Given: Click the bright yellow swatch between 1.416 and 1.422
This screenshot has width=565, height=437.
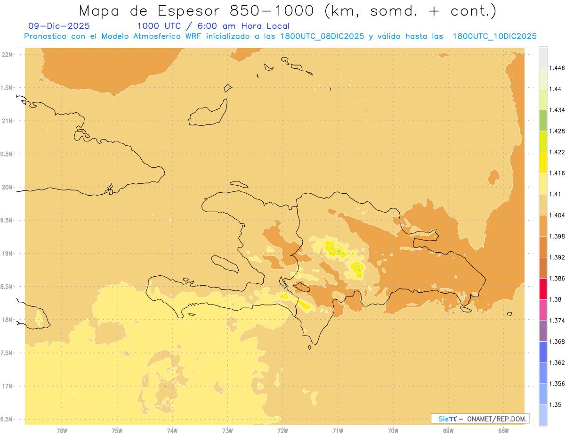Looking at the screenshot, I should [543, 163].
